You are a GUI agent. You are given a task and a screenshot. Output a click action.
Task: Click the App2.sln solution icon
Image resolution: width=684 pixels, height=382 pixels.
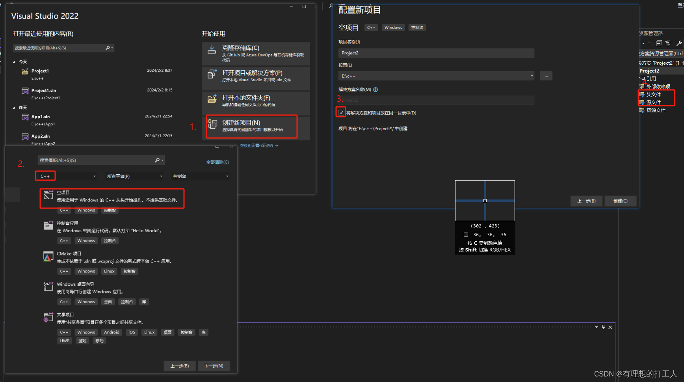click(25, 136)
